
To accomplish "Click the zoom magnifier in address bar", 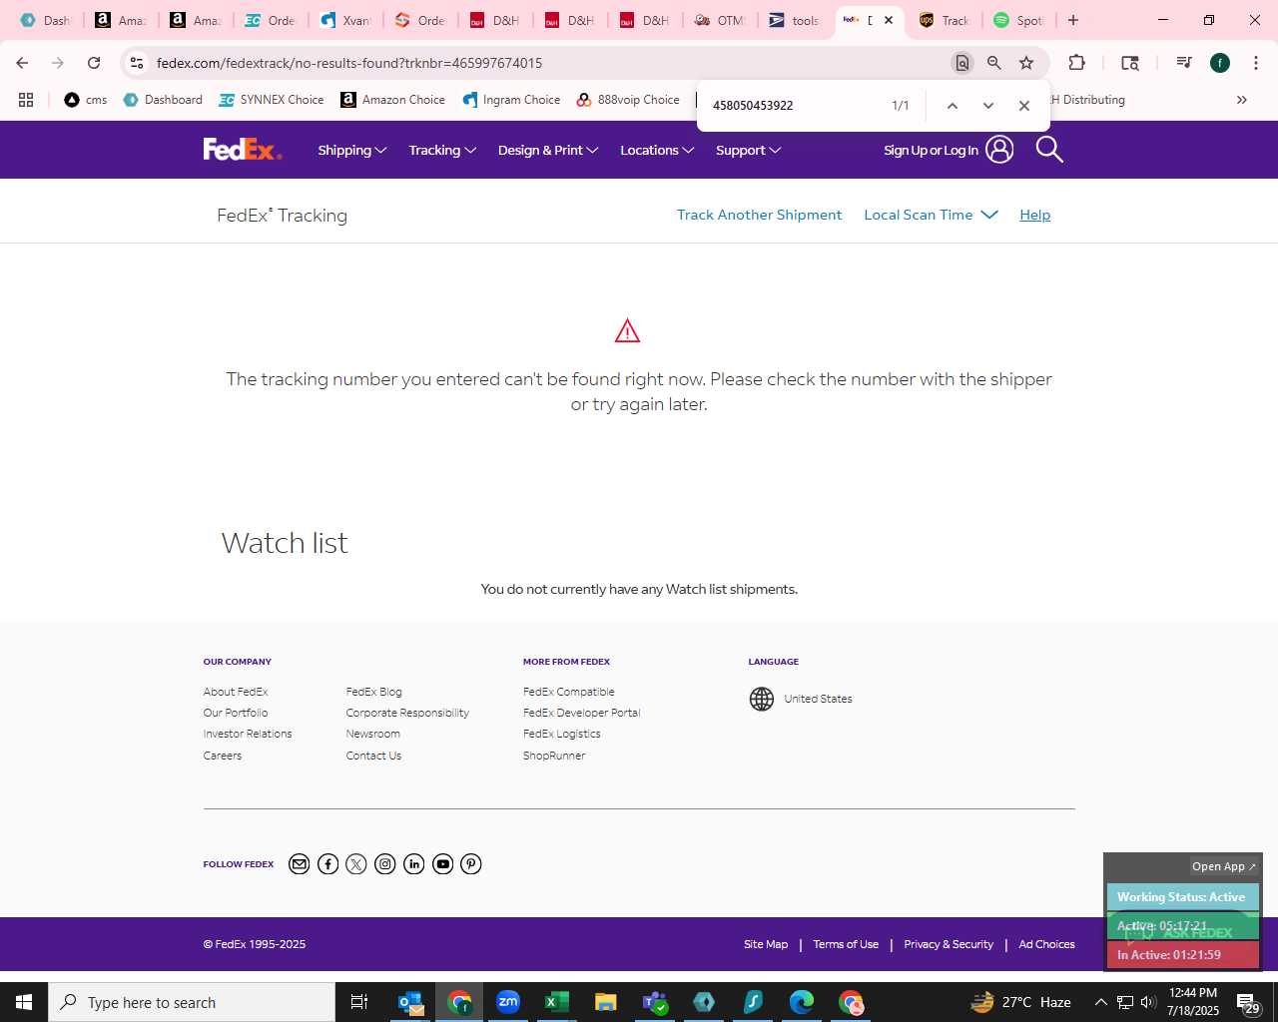I will tap(994, 63).
